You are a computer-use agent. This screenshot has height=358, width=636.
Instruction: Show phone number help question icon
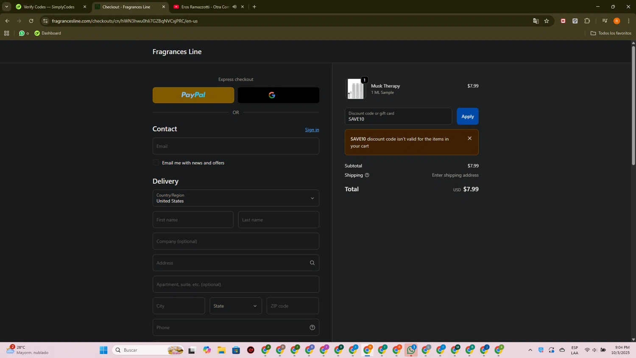(312, 327)
